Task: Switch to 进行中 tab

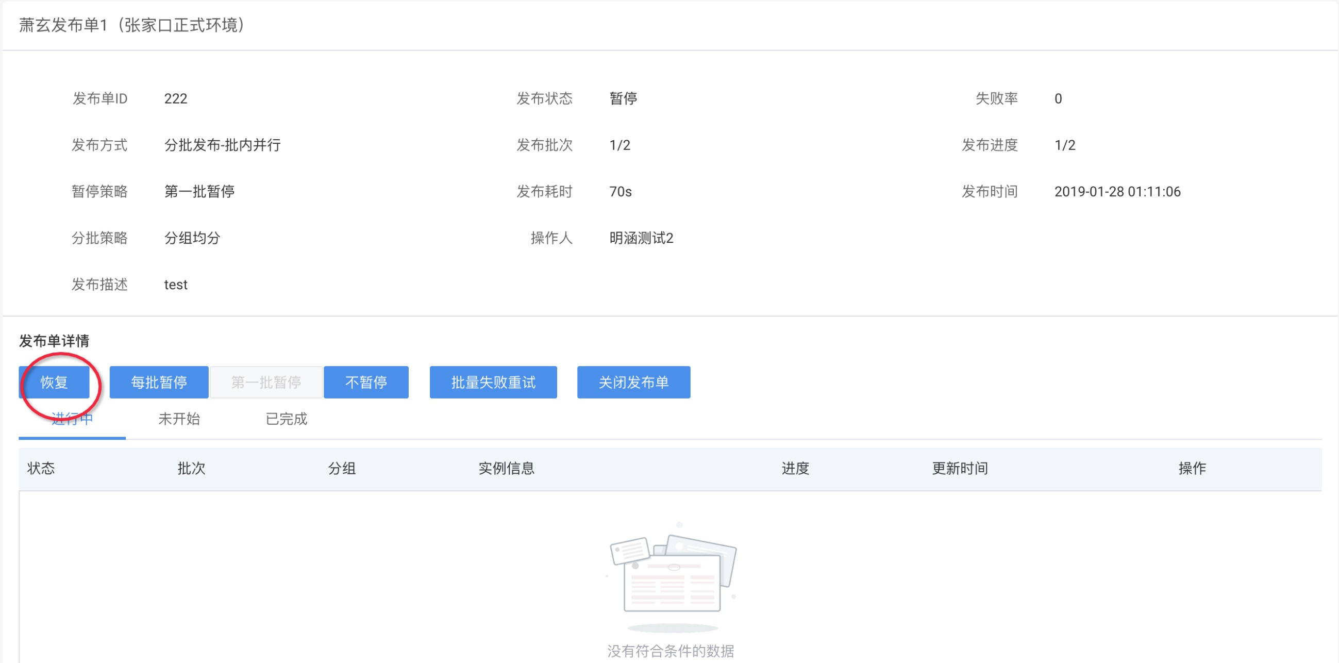Action: tap(72, 419)
